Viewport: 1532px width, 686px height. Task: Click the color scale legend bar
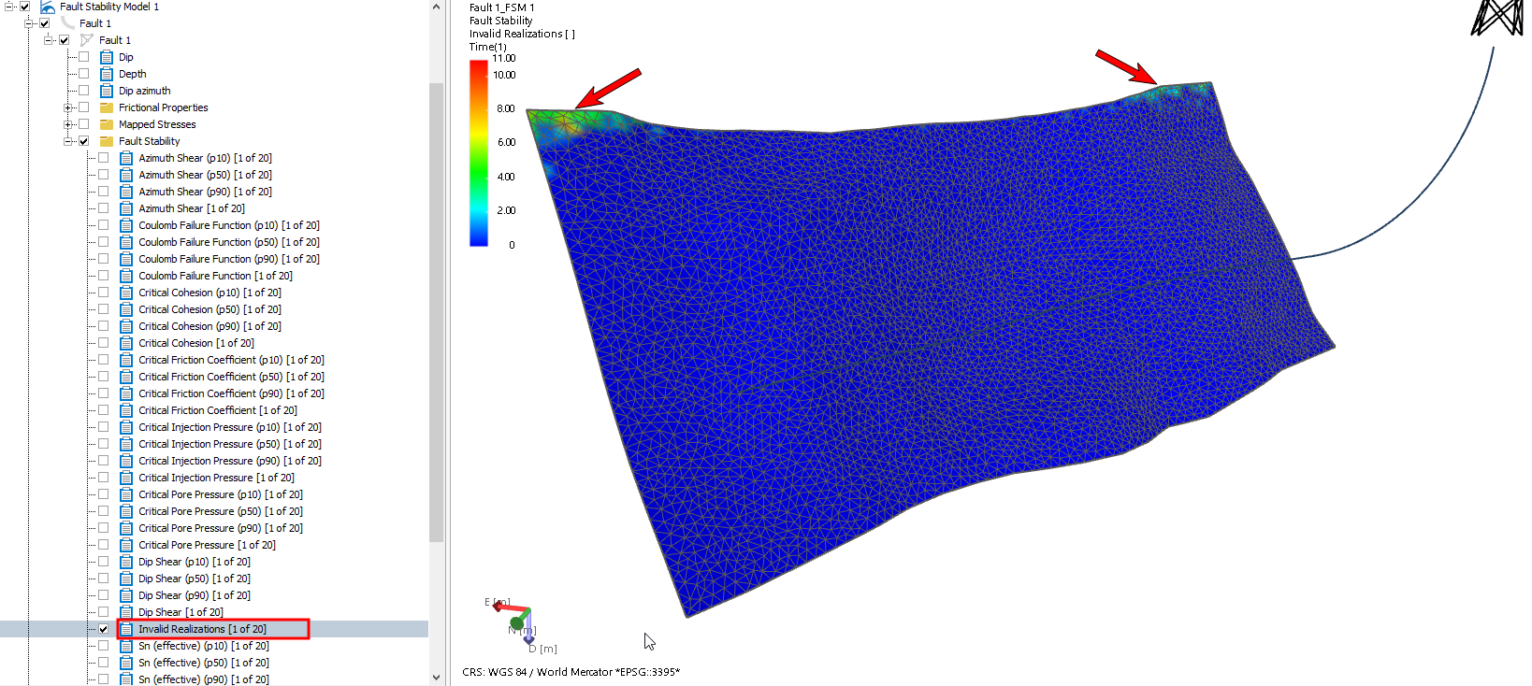(479, 152)
